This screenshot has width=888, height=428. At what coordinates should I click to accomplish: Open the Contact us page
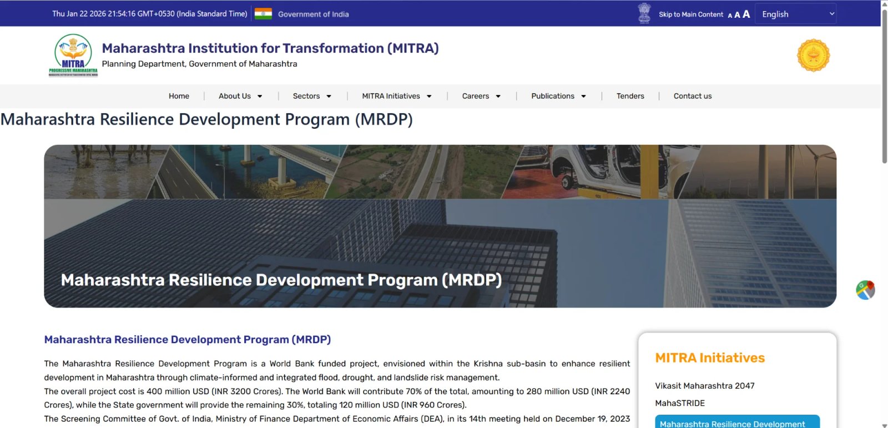coord(693,96)
